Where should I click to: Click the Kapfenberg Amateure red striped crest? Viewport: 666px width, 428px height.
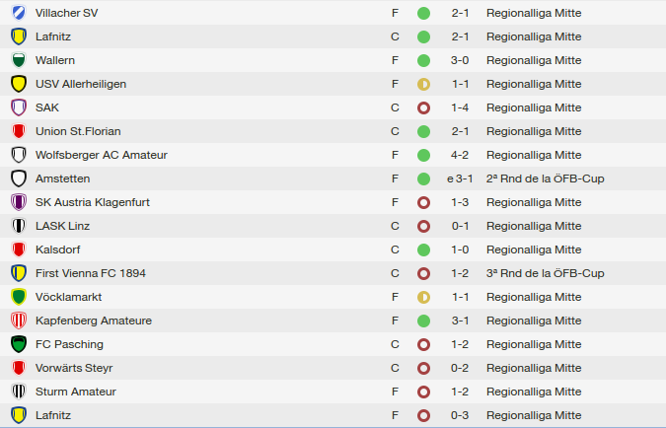tap(19, 321)
